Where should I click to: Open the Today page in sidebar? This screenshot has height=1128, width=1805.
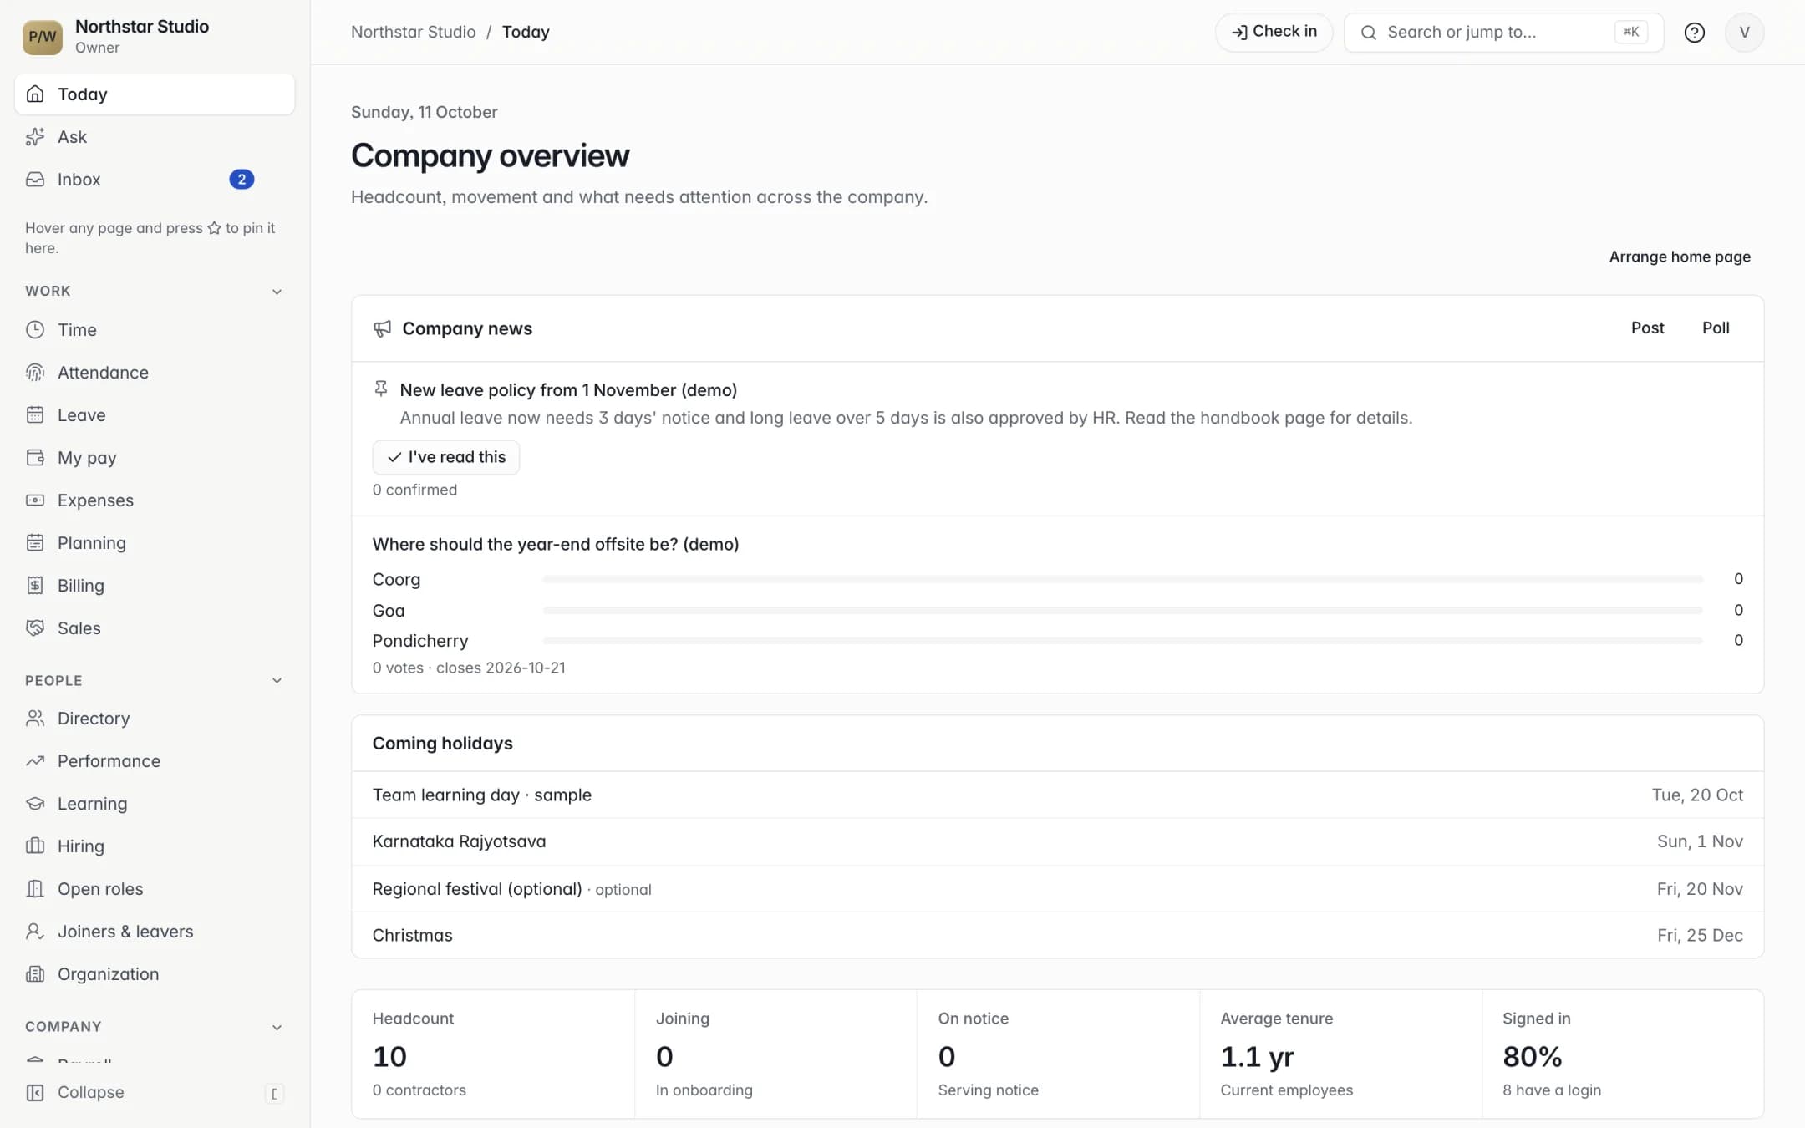[155, 94]
